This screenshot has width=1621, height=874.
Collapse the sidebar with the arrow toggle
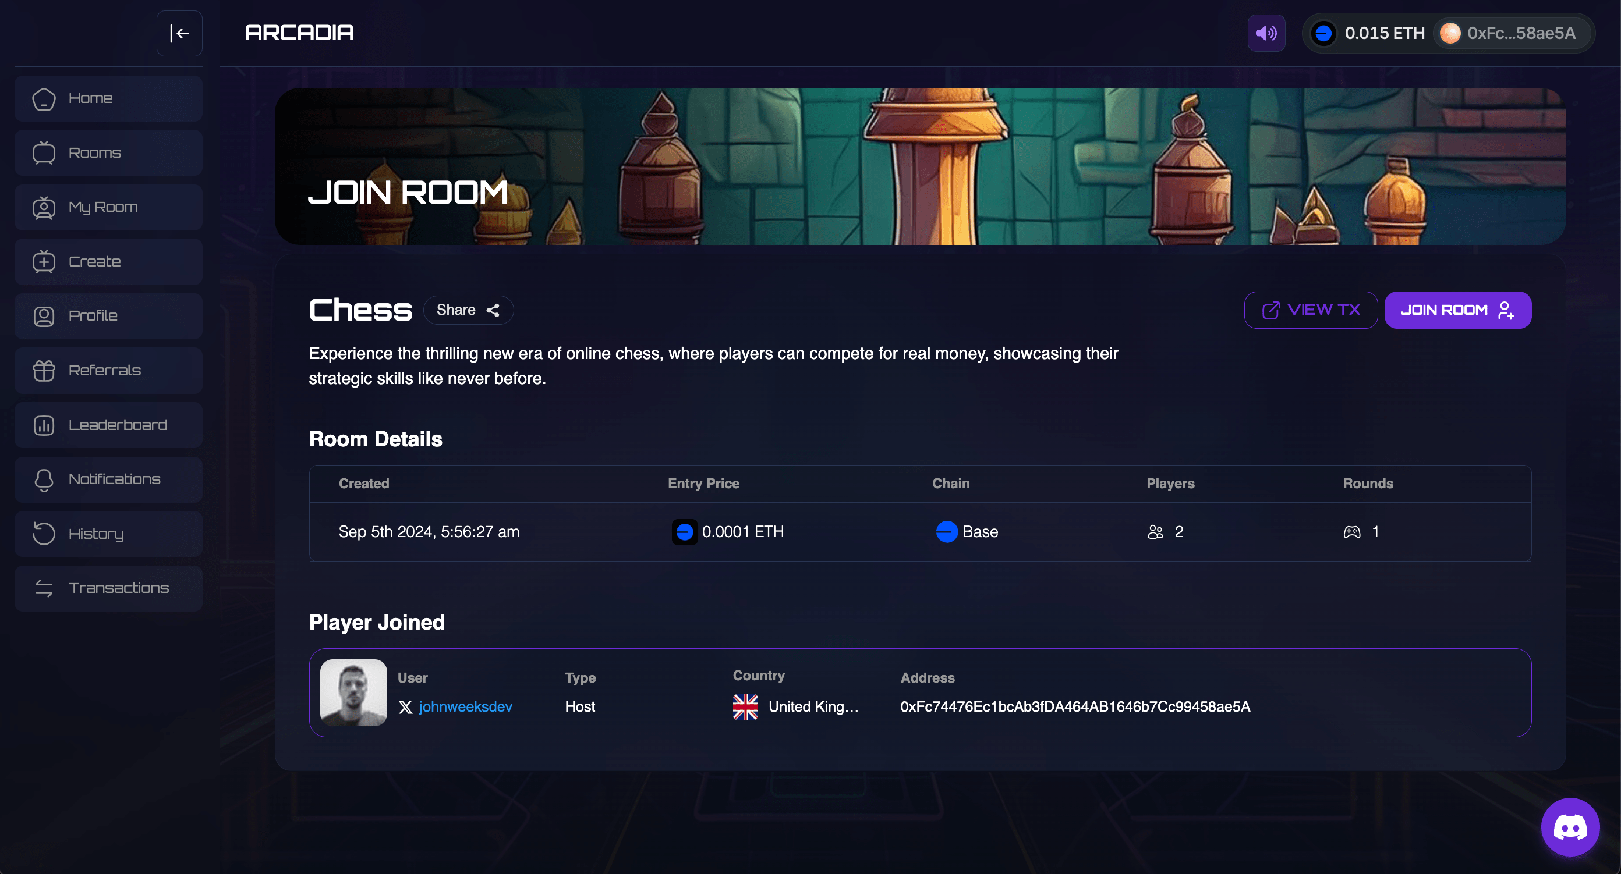pyautogui.click(x=179, y=33)
